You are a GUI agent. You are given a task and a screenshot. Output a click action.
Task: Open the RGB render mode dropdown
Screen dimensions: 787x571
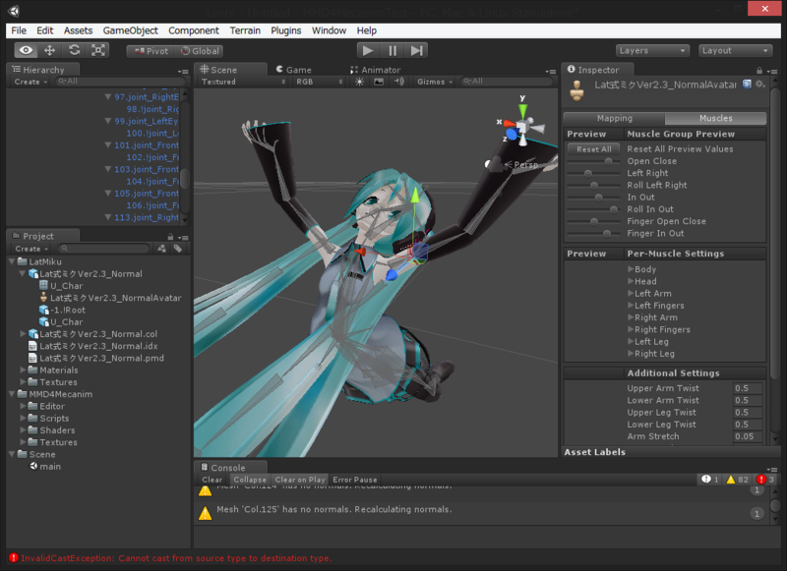pos(319,82)
